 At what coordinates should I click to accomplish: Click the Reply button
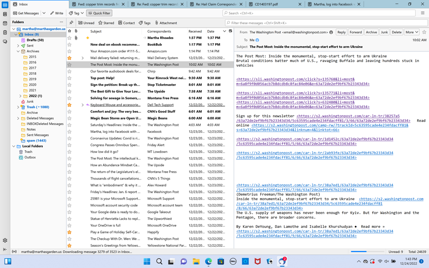341,32
